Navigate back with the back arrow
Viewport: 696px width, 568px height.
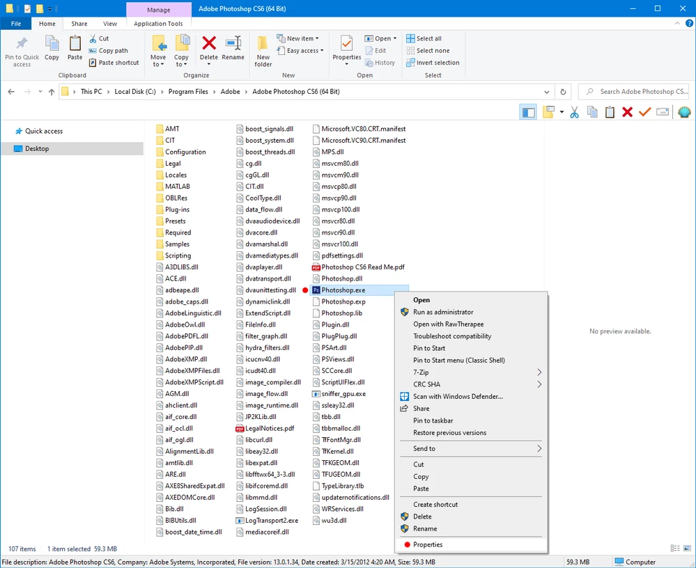pos(11,92)
